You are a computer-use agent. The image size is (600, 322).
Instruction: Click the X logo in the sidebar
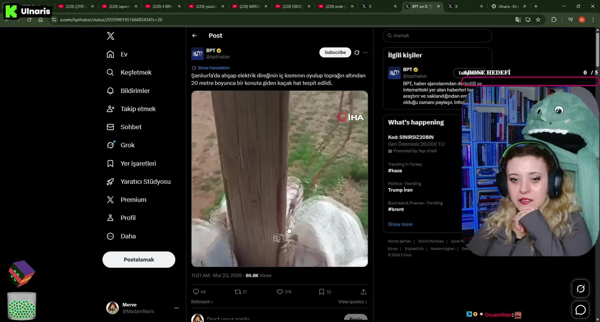pos(110,36)
